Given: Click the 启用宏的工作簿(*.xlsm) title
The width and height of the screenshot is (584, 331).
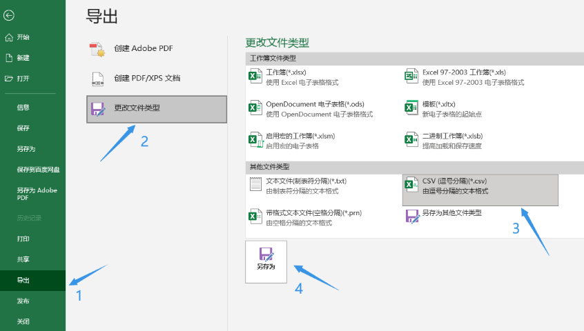Looking at the screenshot, I should pyautogui.click(x=300, y=136).
